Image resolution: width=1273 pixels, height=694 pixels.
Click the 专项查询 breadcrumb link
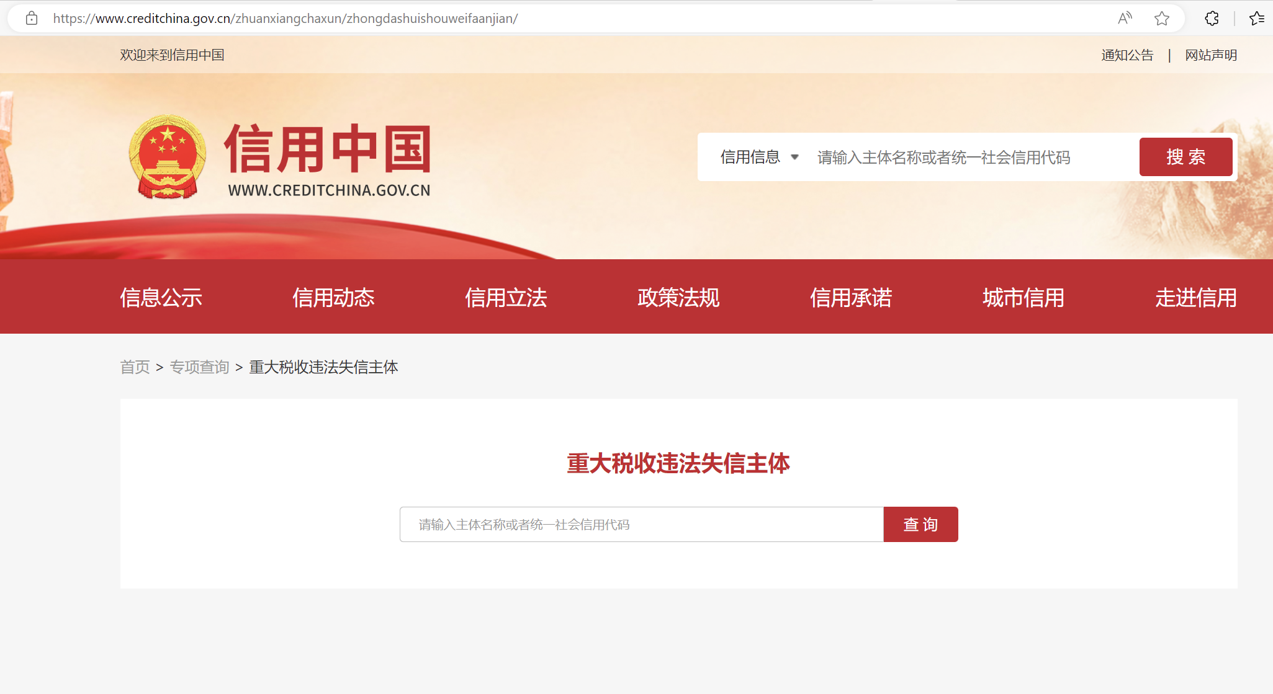200,367
